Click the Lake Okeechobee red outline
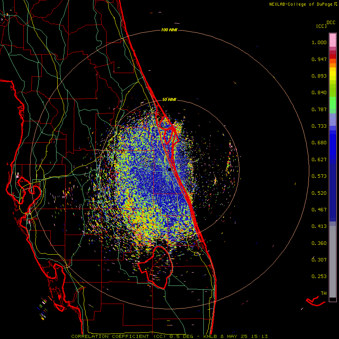Viewport: 339px width, 339px height. [155, 268]
